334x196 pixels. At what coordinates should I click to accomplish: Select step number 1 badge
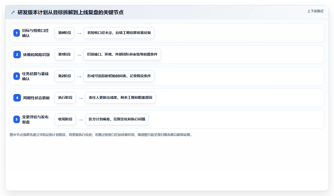pyautogui.click(x=17, y=33)
